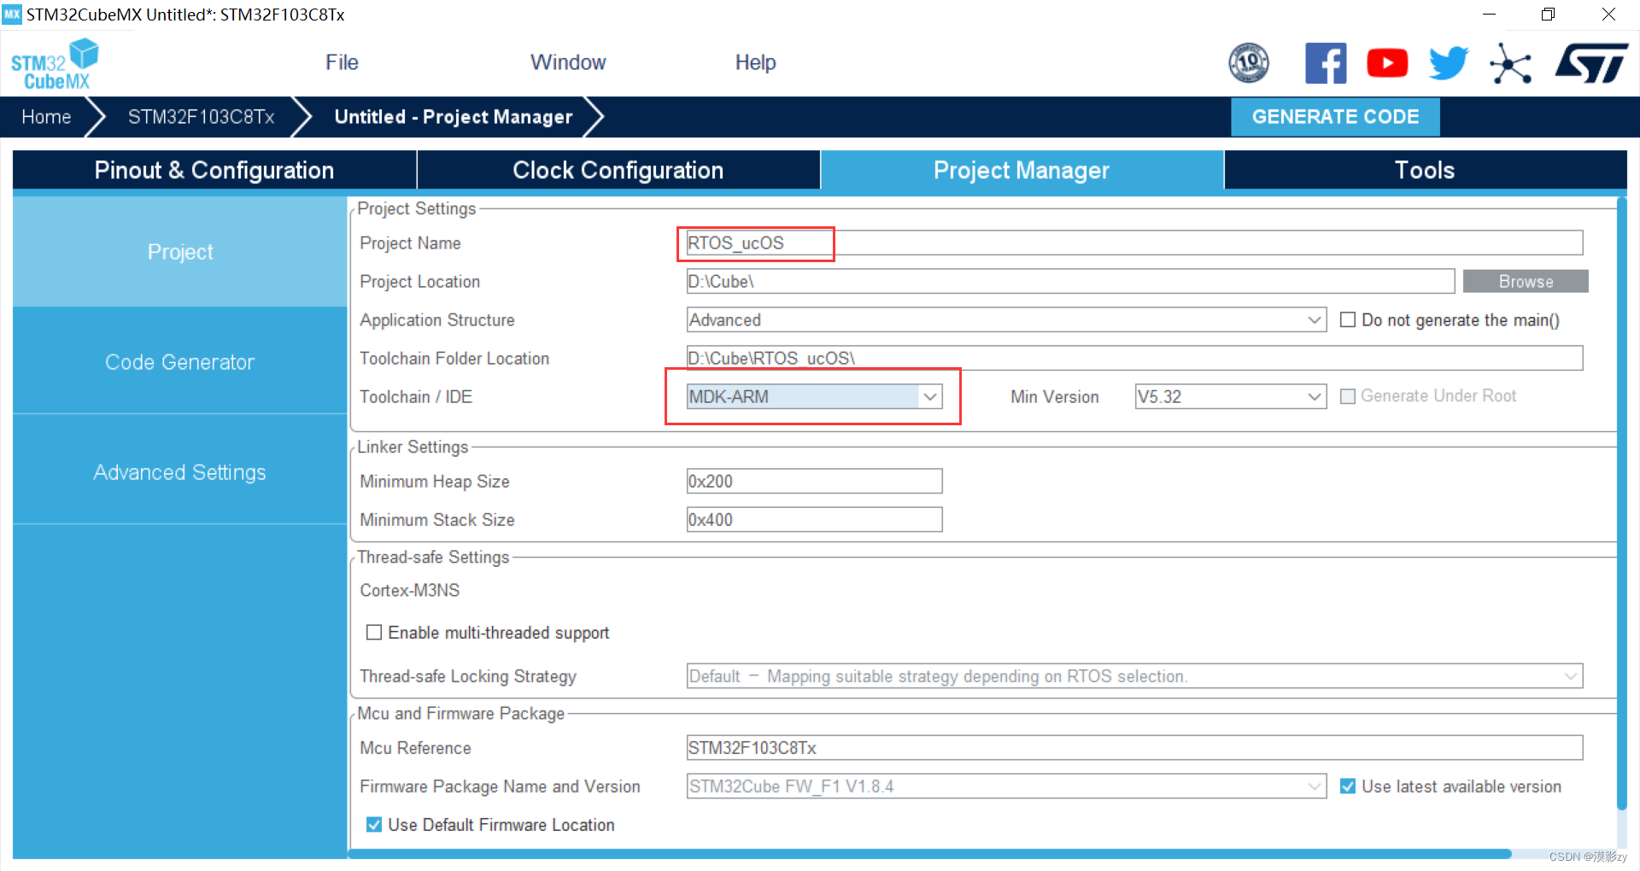The width and height of the screenshot is (1640, 871).
Task: Click the Cortex-M3NS label
Action: (410, 590)
